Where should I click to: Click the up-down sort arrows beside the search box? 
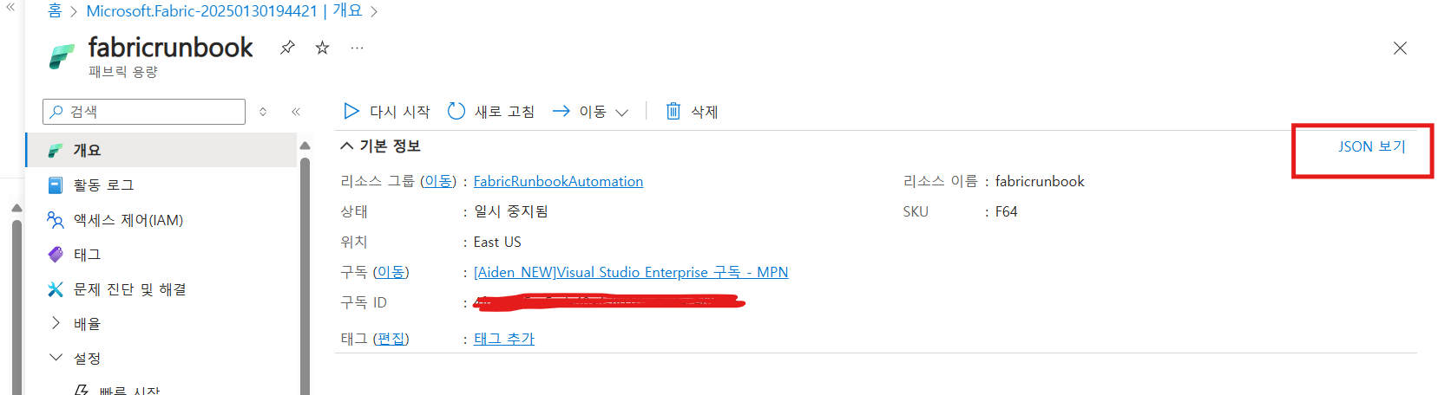point(263,112)
